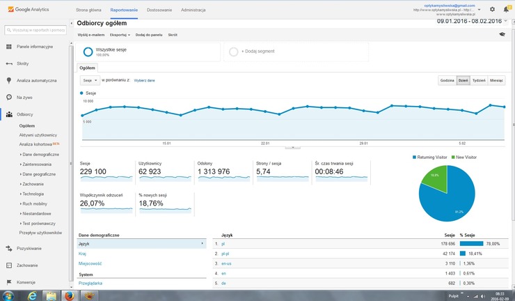
Task: Click the search reports input field
Action: click(35, 30)
